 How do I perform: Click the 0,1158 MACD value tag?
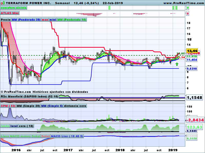point(192,138)
